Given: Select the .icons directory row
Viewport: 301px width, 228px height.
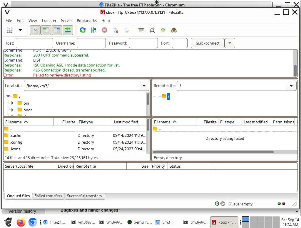Looking at the screenshot, I should point(75,149).
